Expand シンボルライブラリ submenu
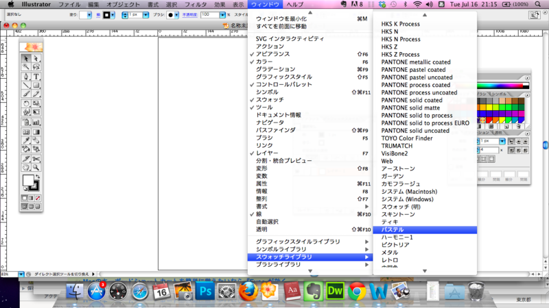 coord(310,249)
